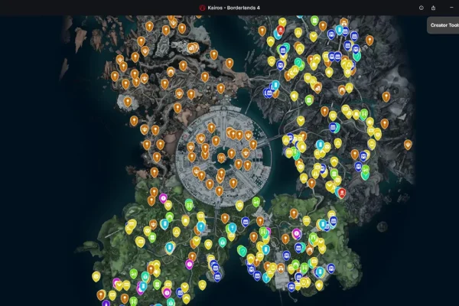Select the yellow face marker on the green region's southern coast

pyautogui.click(x=202, y=285)
